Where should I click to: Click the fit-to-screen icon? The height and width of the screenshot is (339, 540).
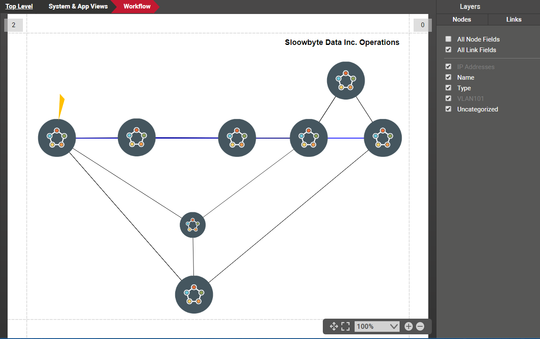click(x=345, y=326)
